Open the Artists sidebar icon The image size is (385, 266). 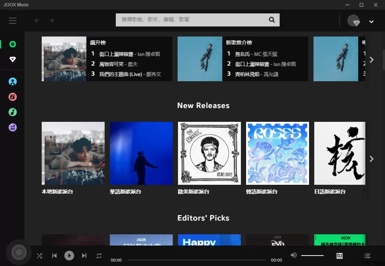13,82
